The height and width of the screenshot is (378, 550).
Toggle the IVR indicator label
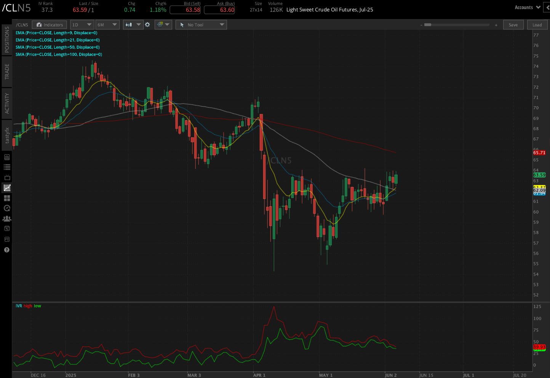[18, 306]
